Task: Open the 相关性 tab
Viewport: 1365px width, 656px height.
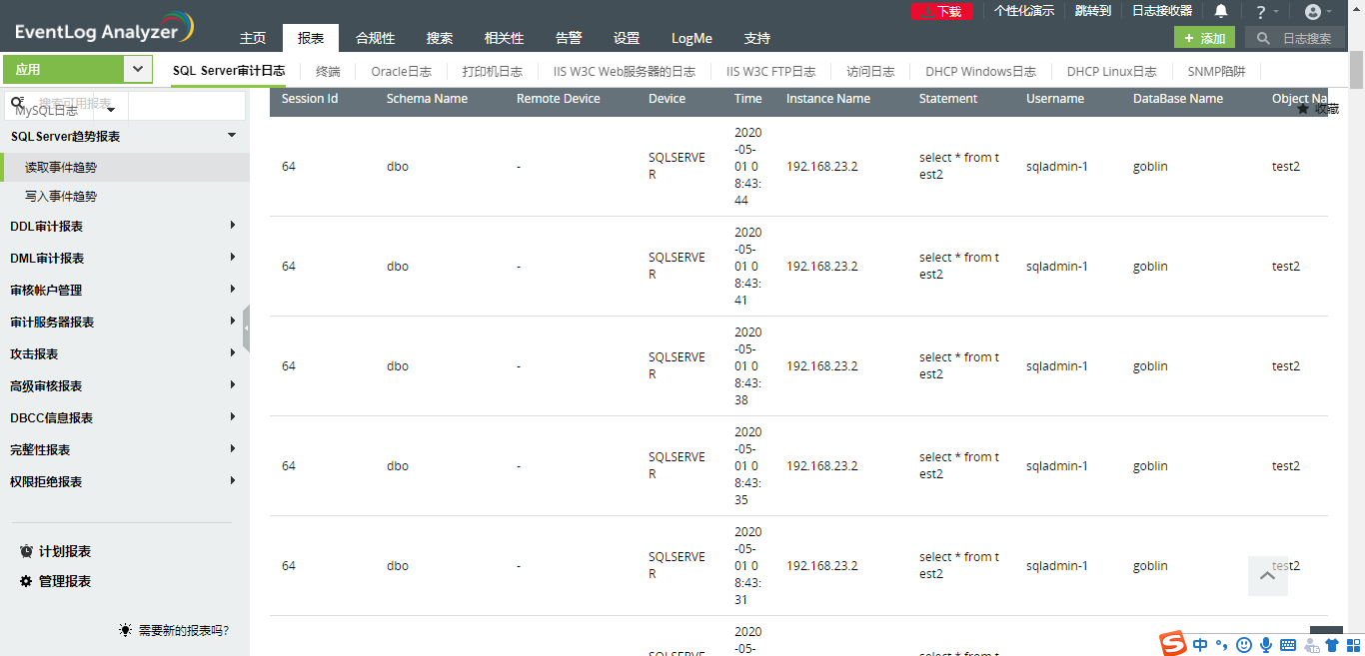Action: click(x=505, y=39)
